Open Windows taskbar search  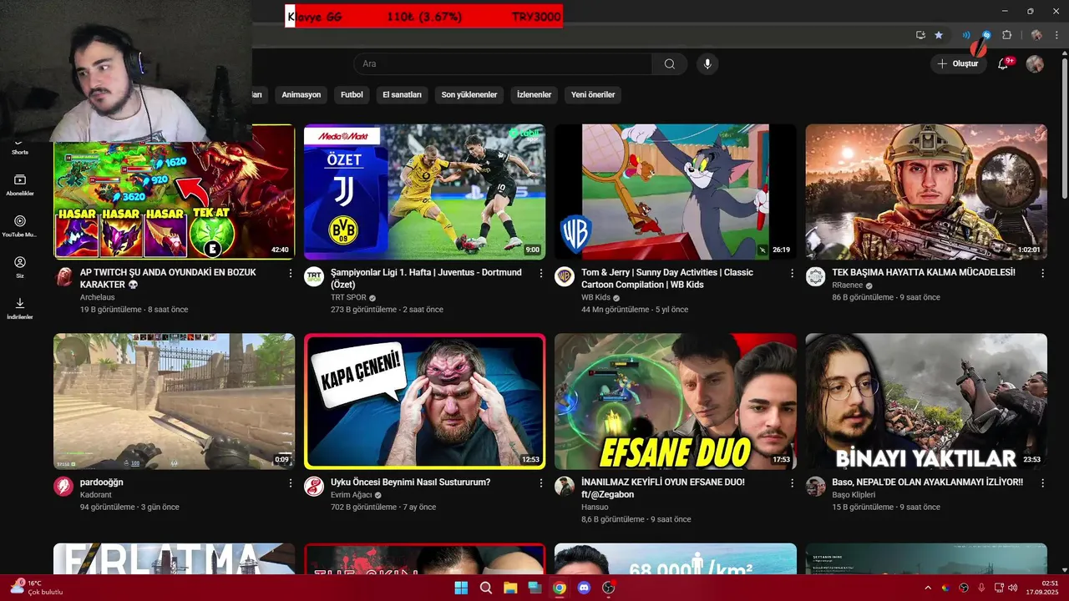pos(486,588)
